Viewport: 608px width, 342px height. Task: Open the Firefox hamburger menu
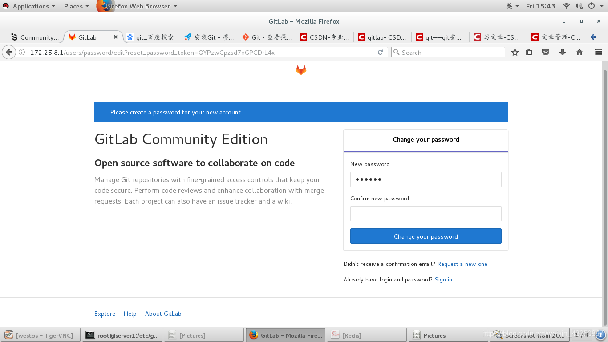pyautogui.click(x=599, y=52)
